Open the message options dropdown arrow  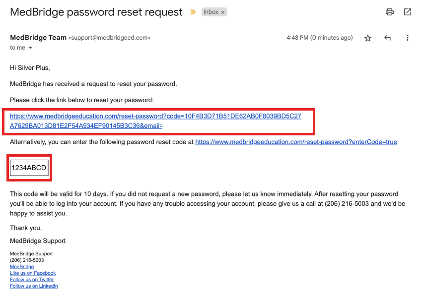[29, 48]
